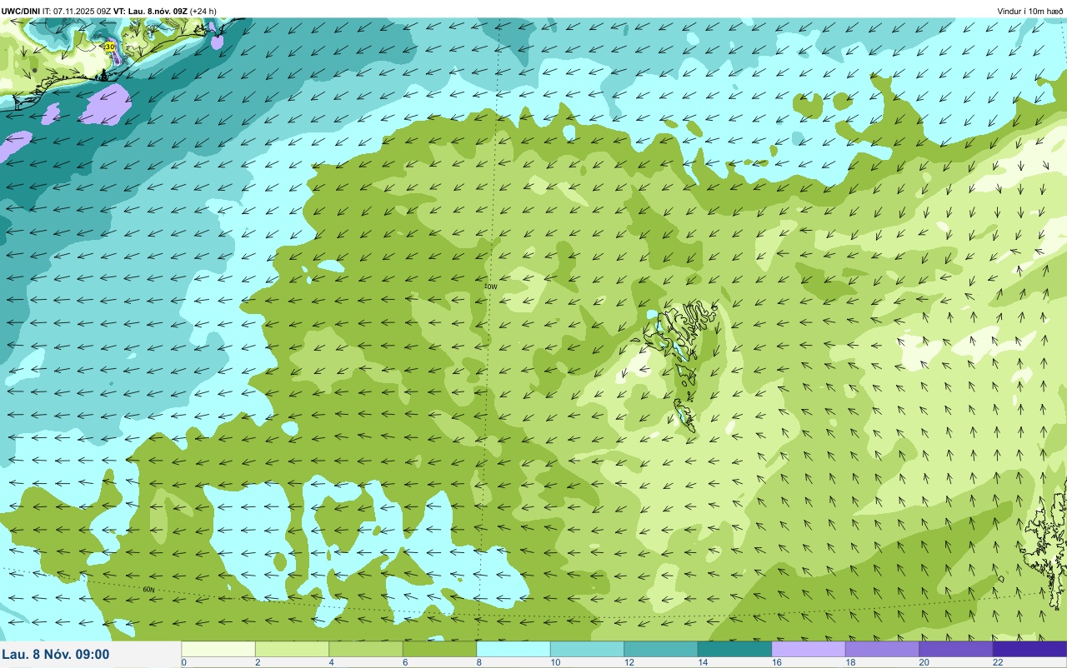The image size is (1067, 668).
Task: Choose the teal 12–14 legend swatch
Action: coord(661,649)
